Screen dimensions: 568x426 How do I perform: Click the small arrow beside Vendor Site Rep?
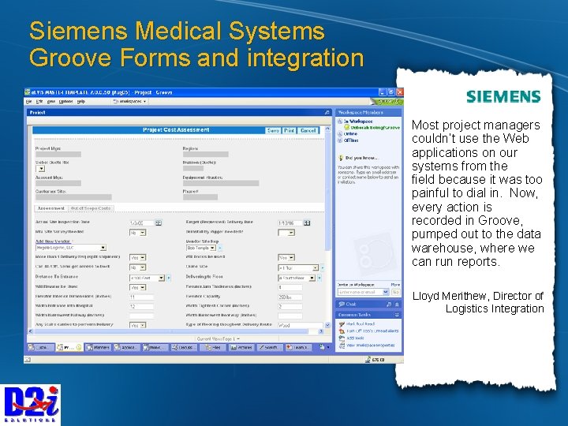click(219, 248)
